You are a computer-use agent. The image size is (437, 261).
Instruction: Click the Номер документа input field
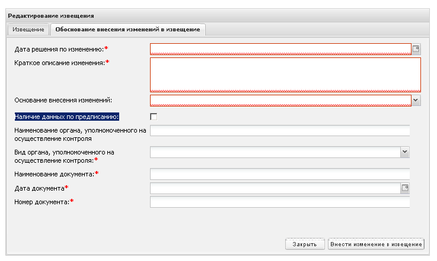(280, 202)
